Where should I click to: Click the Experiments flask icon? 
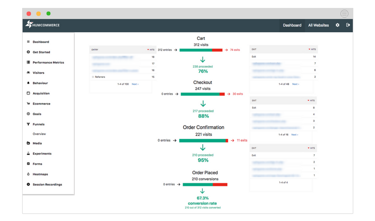[28, 153]
